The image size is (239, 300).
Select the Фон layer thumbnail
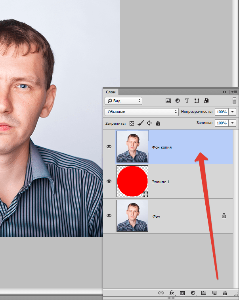pyautogui.click(x=132, y=216)
